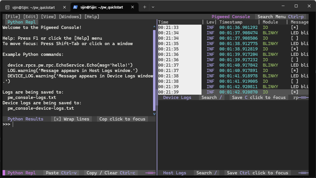Open the [Help] menu

92,17
